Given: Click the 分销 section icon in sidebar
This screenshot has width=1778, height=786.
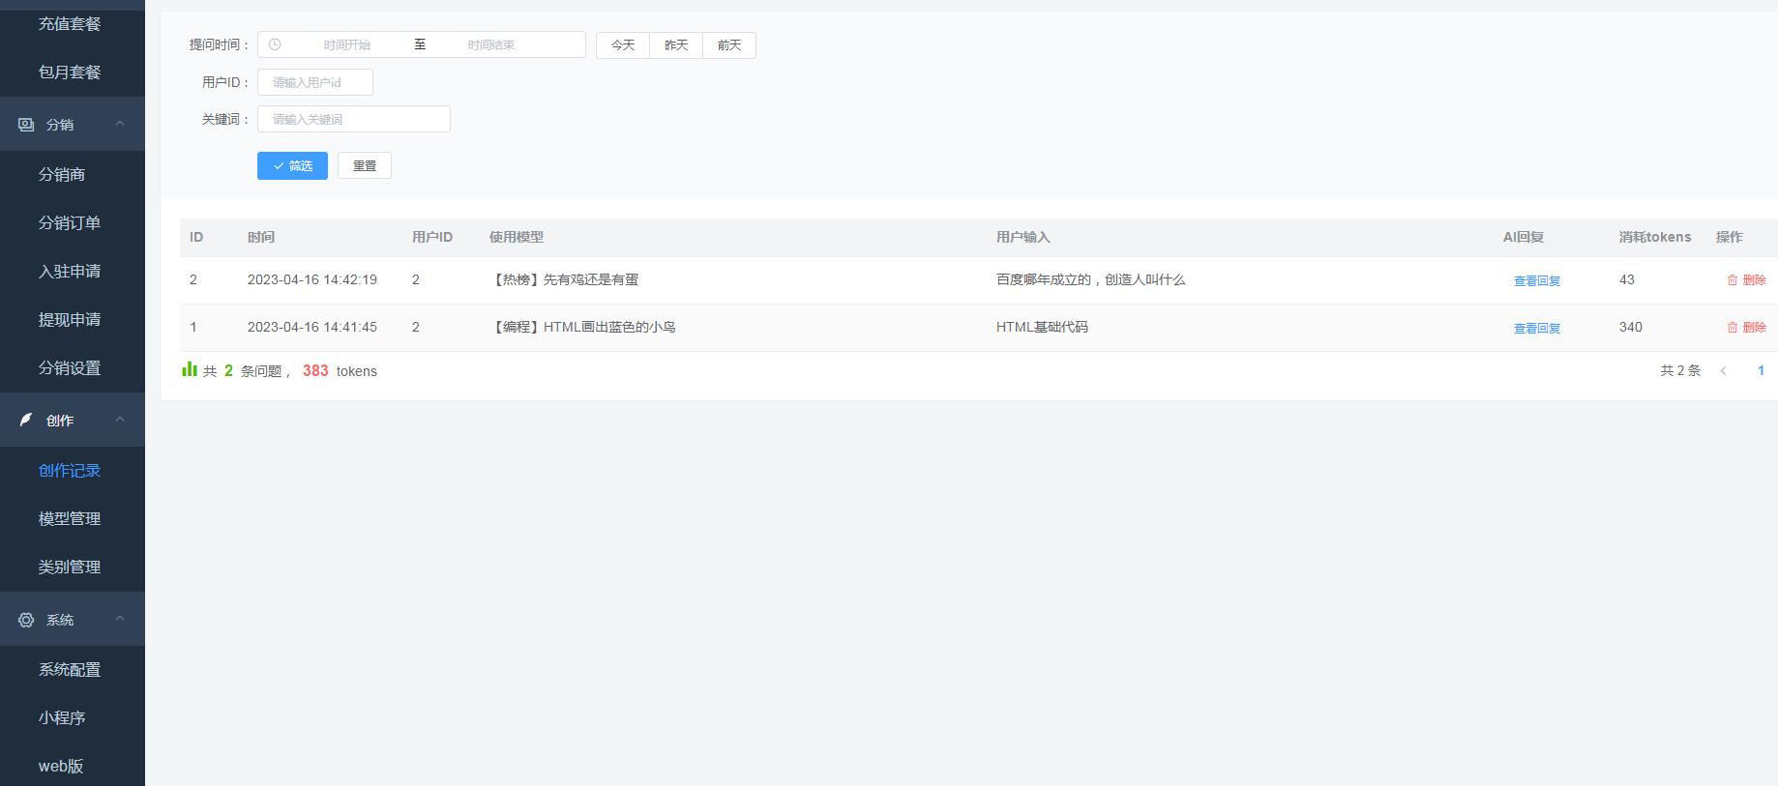Looking at the screenshot, I should [26, 125].
